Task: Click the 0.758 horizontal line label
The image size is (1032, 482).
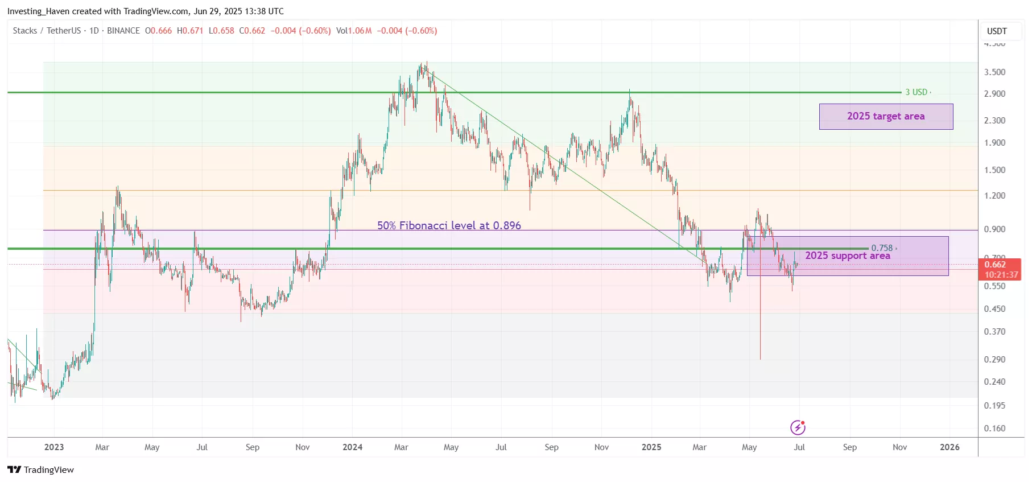Action: click(882, 248)
